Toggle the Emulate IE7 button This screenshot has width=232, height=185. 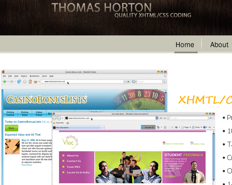tap(148, 127)
